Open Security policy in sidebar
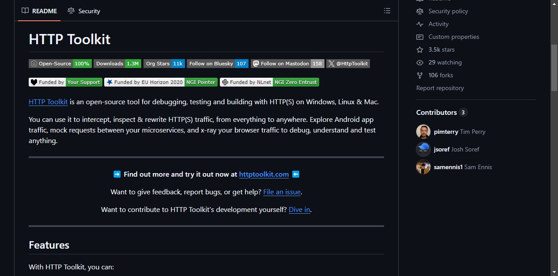Viewport: 558px width, 276px height. click(x=448, y=11)
